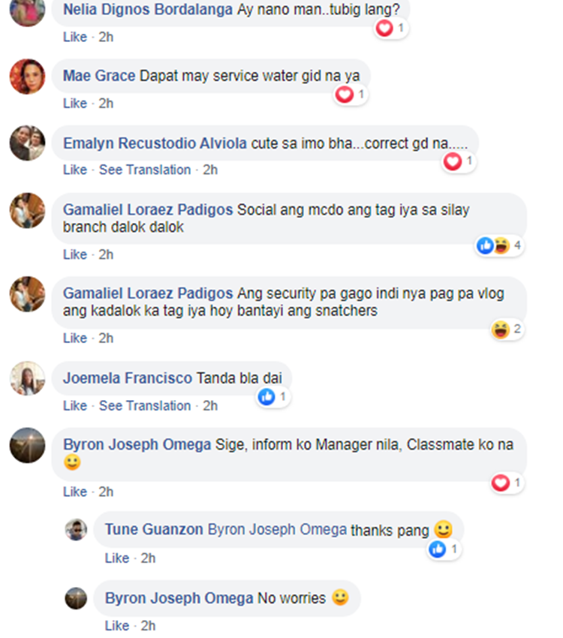Like Mae Grace's service water comment

(x=75, y=104)
